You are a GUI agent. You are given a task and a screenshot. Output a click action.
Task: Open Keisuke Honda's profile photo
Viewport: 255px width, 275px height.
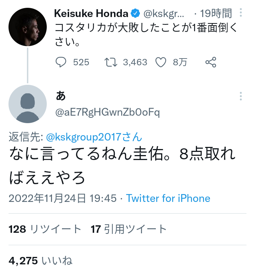[28, 27]
